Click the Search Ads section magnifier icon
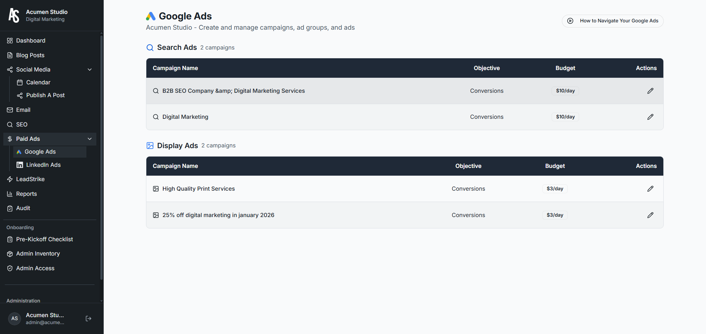The height and width of the screenshot is (334, 706). click(x=150, y=48)
